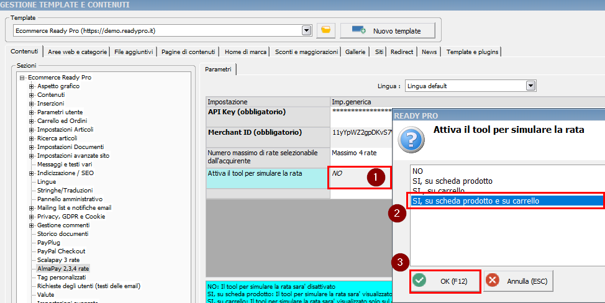Screen dimensions: 605x303
Task: Open the Aree web e categorie tab
Action: click(x=77, y=52)
